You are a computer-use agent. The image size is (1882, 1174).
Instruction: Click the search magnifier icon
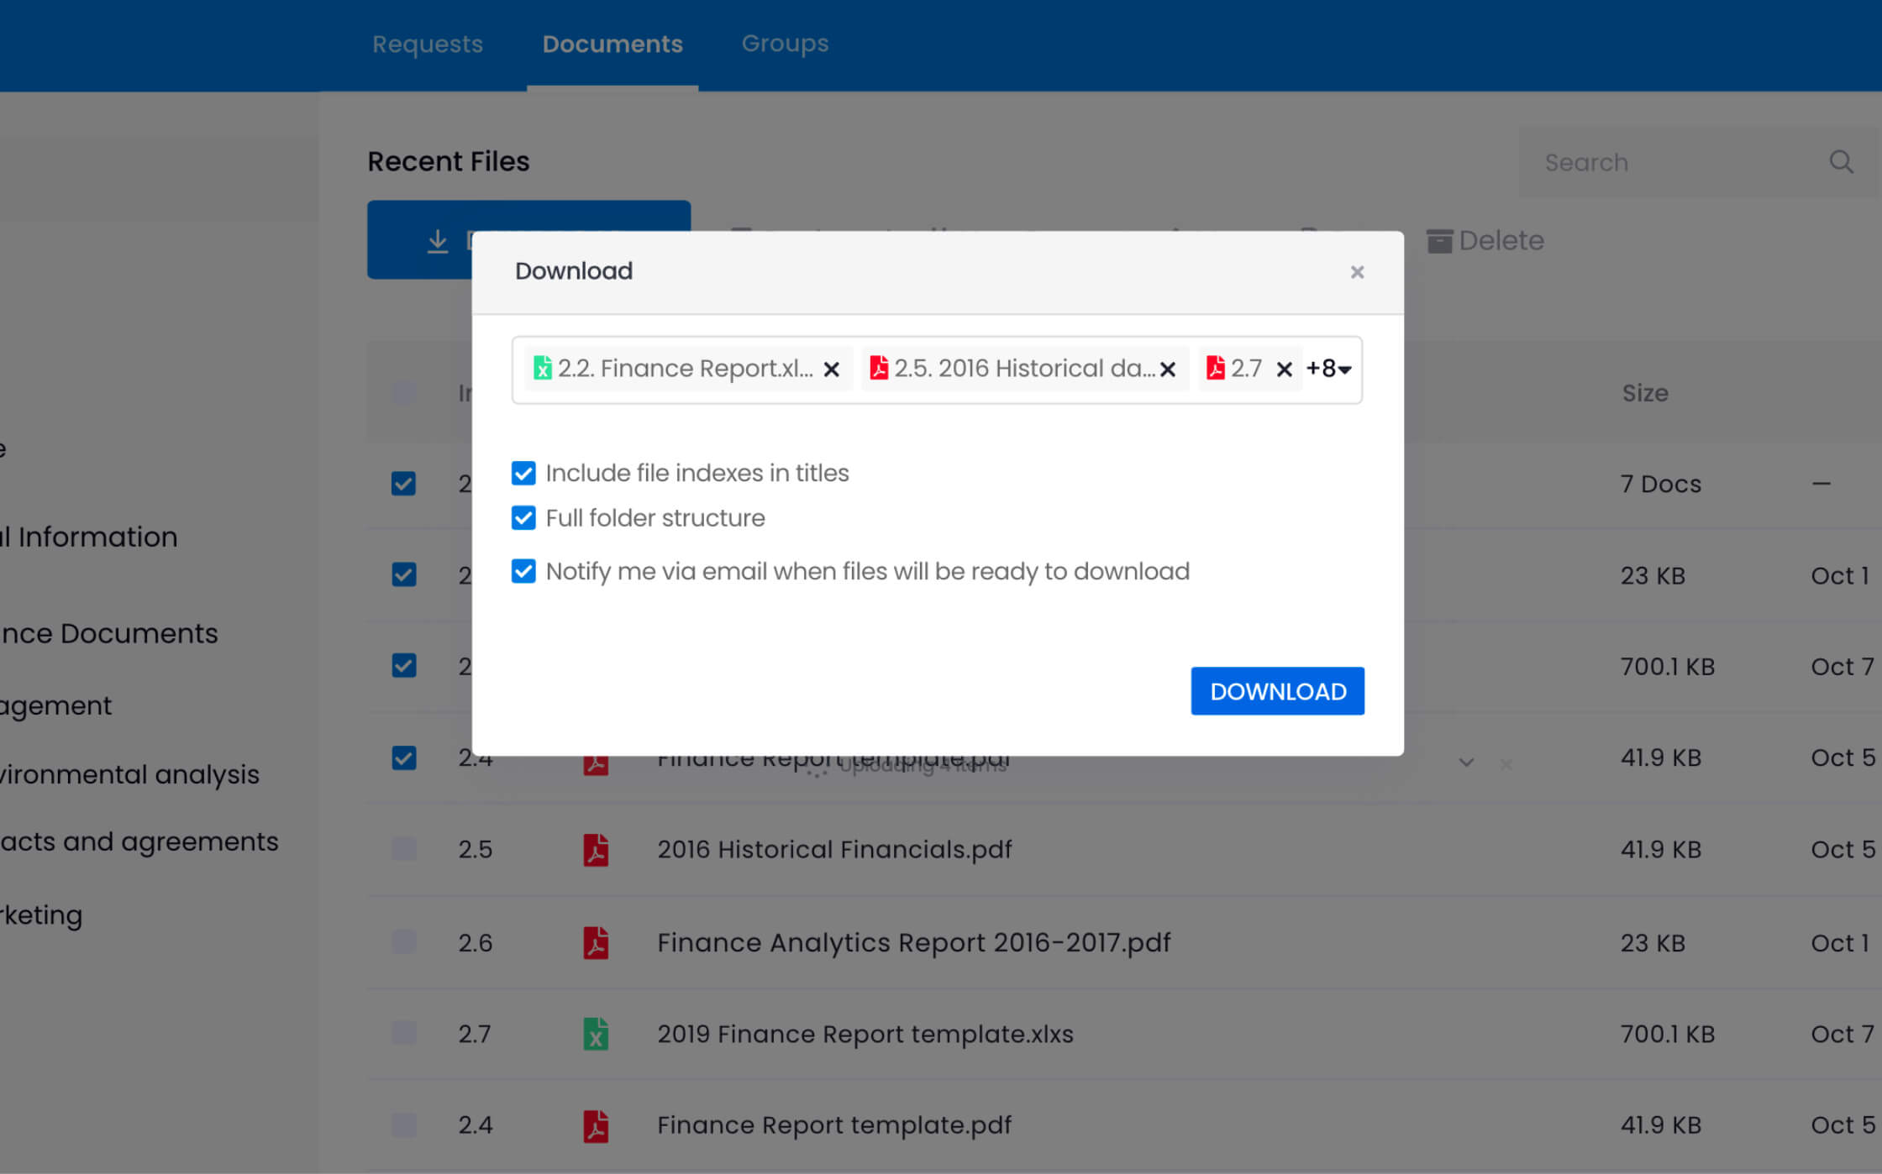click(1841, 162)
